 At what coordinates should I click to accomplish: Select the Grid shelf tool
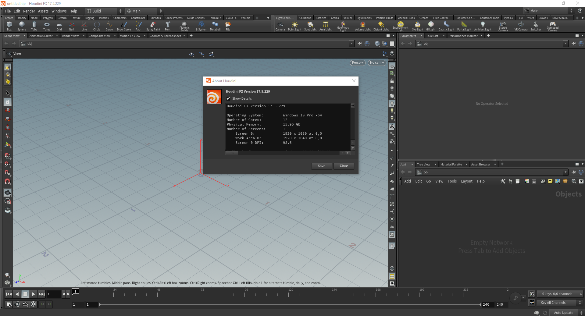[59, 26]
